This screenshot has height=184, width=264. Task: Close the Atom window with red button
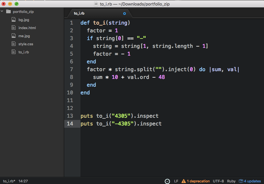pos(4,4)
